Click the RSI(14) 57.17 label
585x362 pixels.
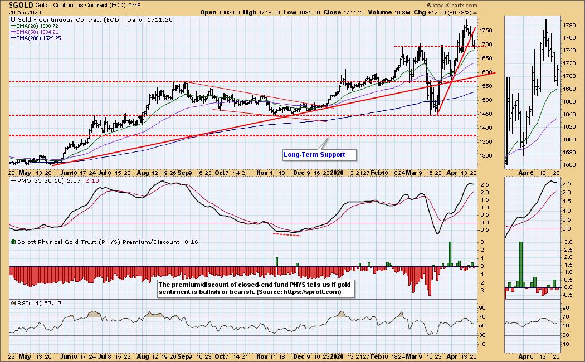pos(39,303)
